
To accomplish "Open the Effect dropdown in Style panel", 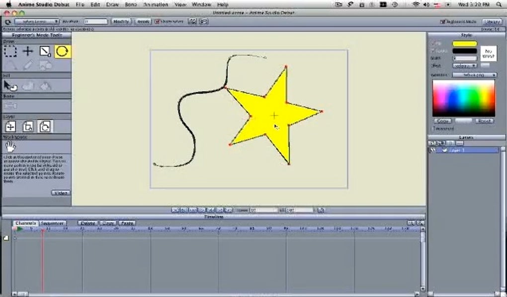I will [x=465, y=66].
